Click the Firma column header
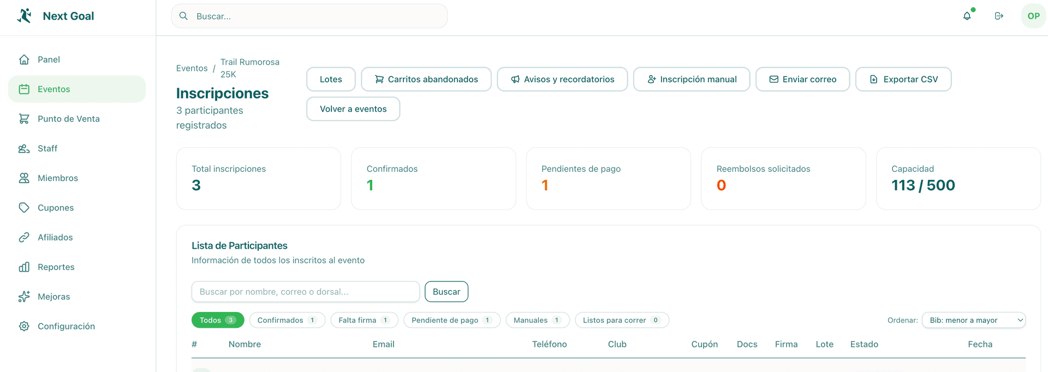 point(787,344)
